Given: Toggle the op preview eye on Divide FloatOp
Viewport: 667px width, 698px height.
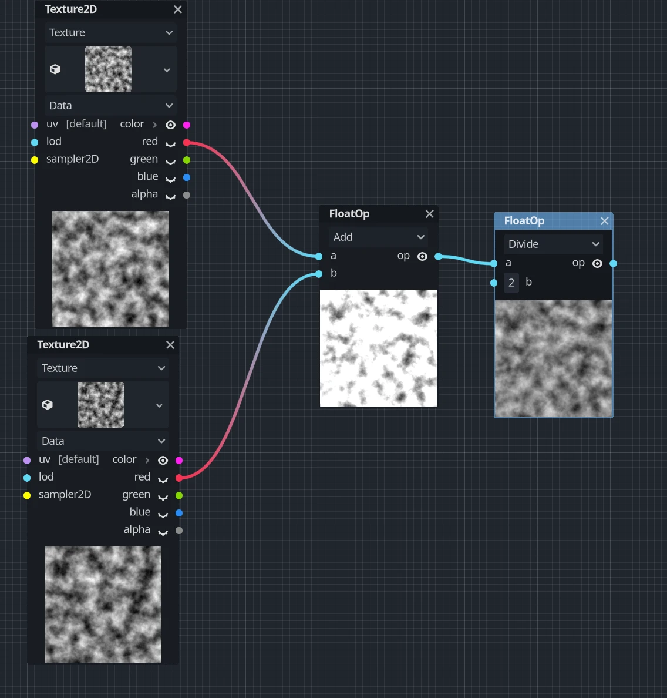Looking at the screenshot, I should (x=597, y=264).
